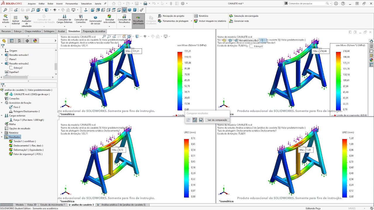
Task: Click the Home icon in title bar
Action: tap(114, 3)
